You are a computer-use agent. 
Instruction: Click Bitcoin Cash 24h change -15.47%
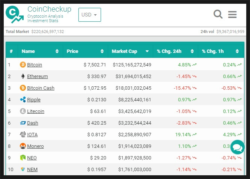click(182, 88)
